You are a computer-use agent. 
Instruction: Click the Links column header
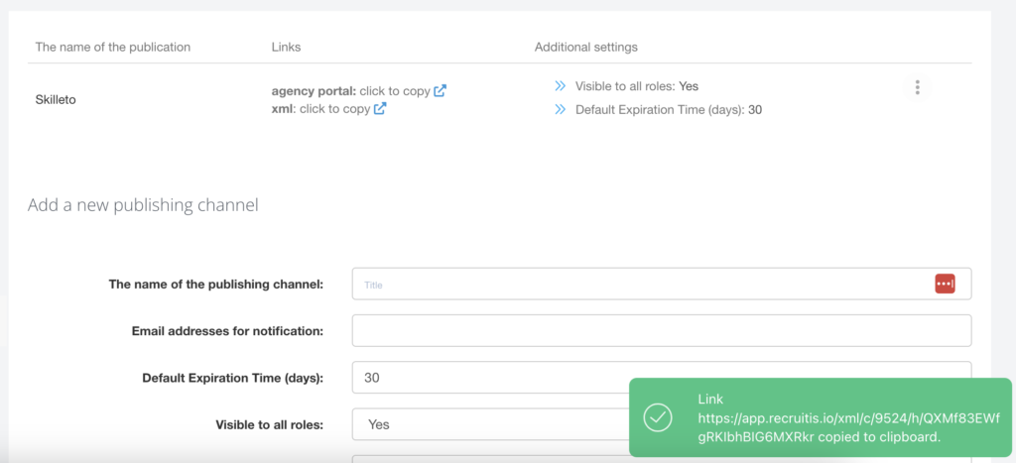tap(286, 47)
